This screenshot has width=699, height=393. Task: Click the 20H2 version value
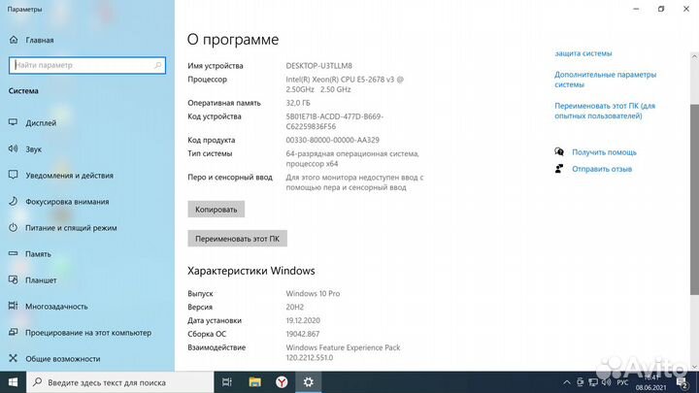[295, 307]
